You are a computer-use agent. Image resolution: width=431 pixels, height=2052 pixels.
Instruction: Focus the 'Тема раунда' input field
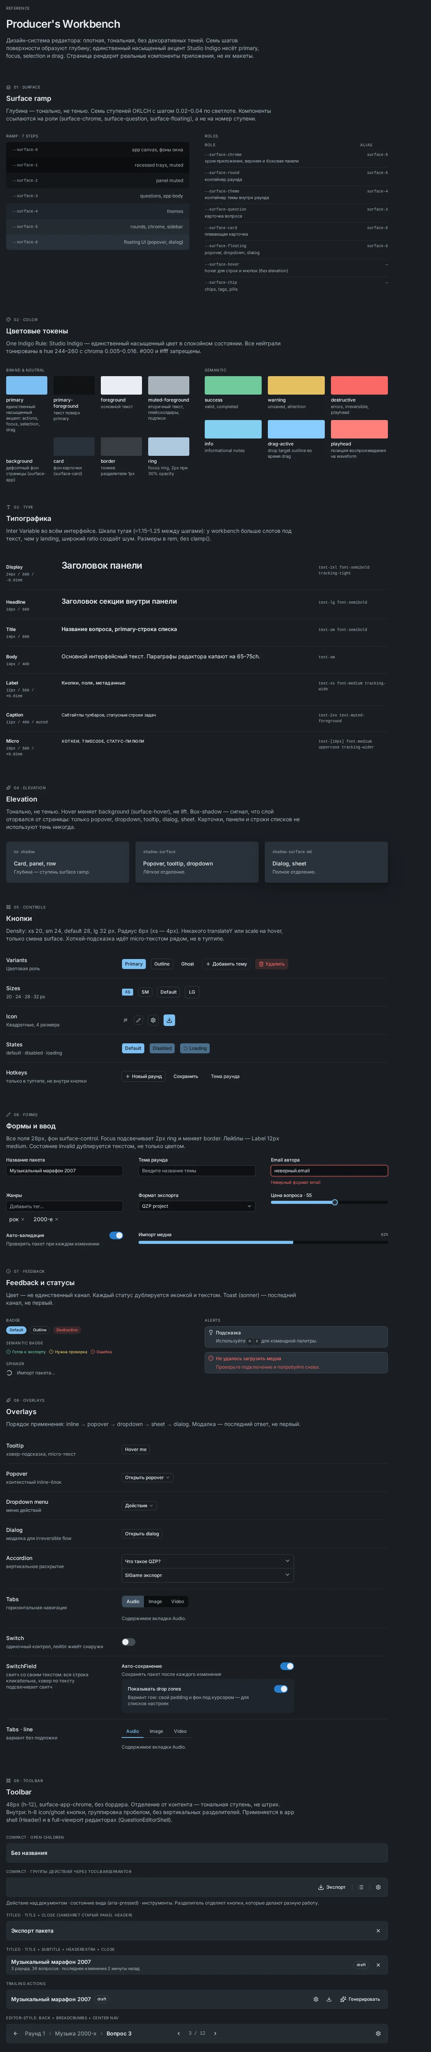click(x=197, y=1171)
